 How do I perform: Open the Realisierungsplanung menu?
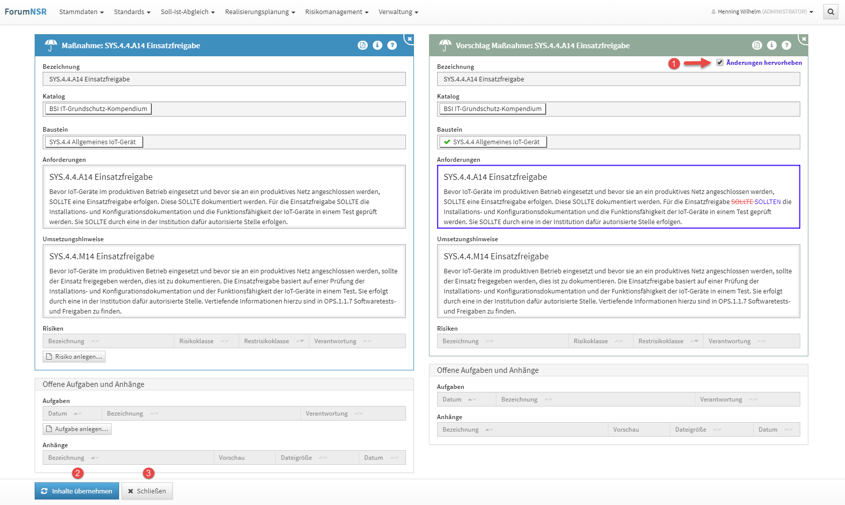click(x=260, y=12)
